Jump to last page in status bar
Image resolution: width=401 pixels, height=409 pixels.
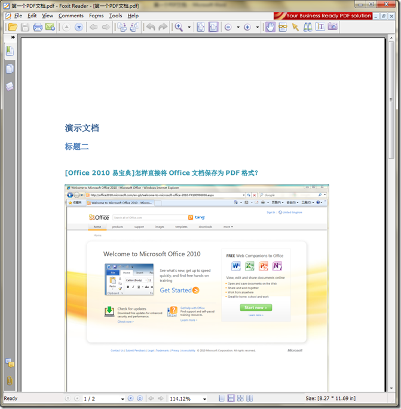tap(140, 399)
